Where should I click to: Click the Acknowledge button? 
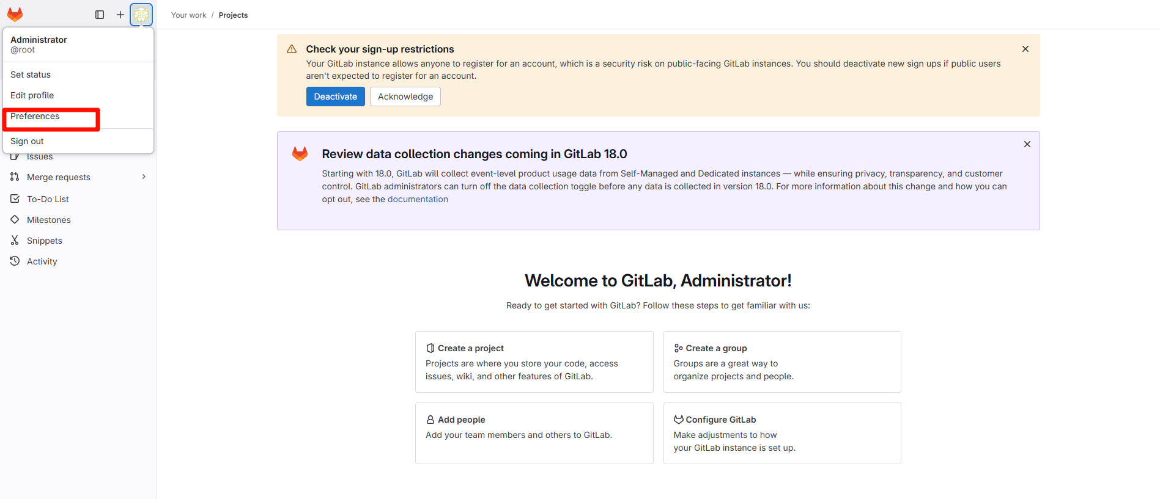tap(405, 97)
